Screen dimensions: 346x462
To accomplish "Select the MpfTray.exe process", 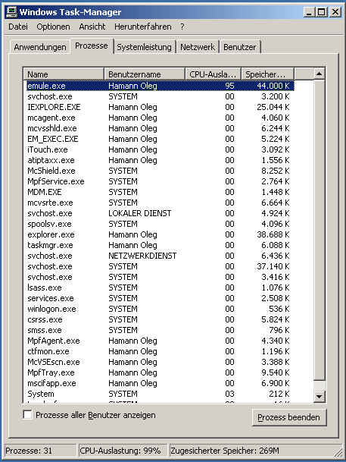I will (x=159, y=372).
